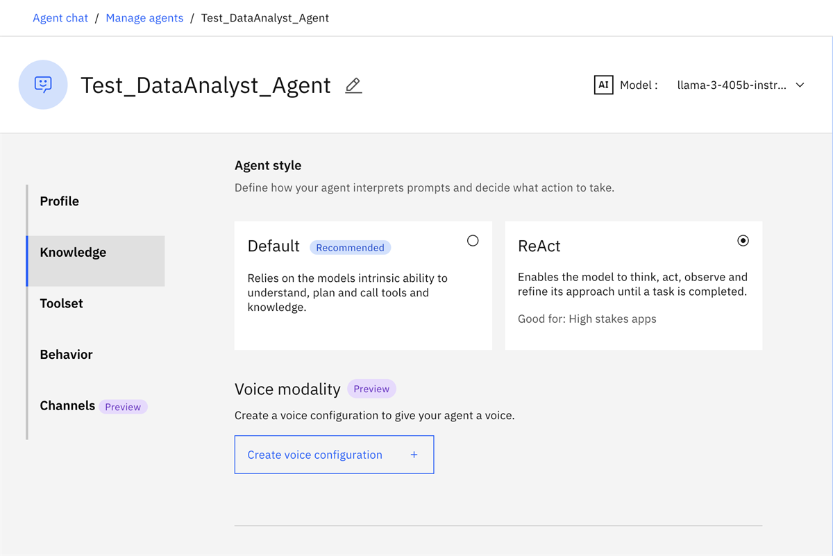Navigate to the Channels section
Image resolution: width=833 pixels, height=556 pixels.
67,406
